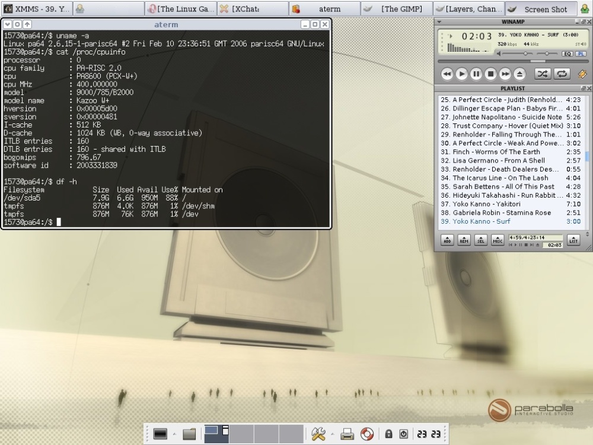
Task: Click the mini previous button in playlist
Action: [x=511, y=245]
